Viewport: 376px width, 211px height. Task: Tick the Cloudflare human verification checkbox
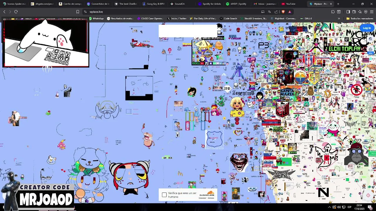(x=164, y=195)
